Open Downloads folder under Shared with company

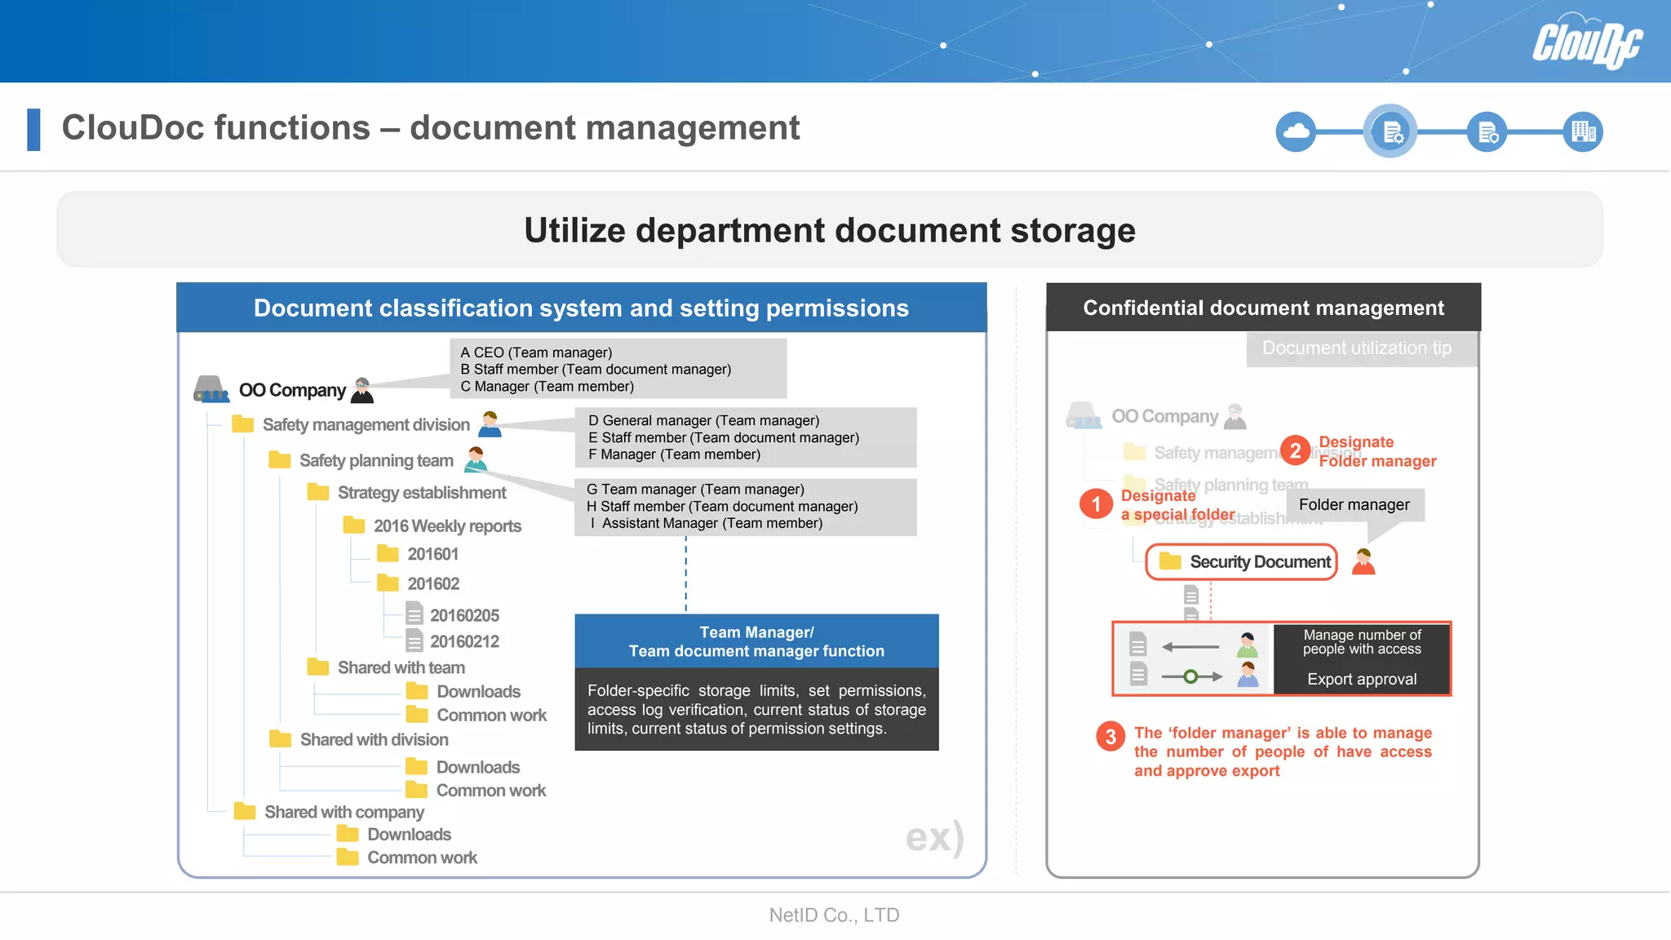[x=394, y=834]
